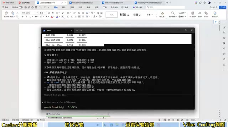Switch to vscode pycharm docx tab

(148, 2)
